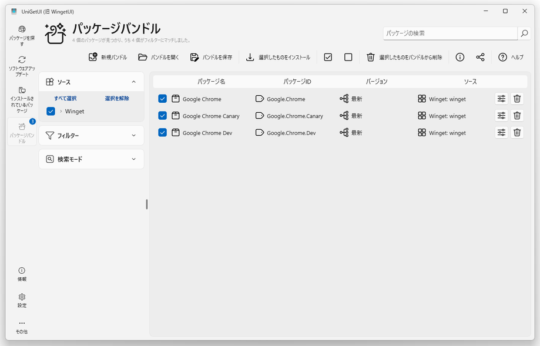Click the side panel splitter handle
This screenshot has width=540, height=346.
click(x=147, y=204)
